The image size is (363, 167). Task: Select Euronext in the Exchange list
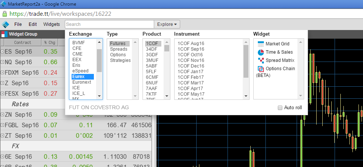(81, 82)
